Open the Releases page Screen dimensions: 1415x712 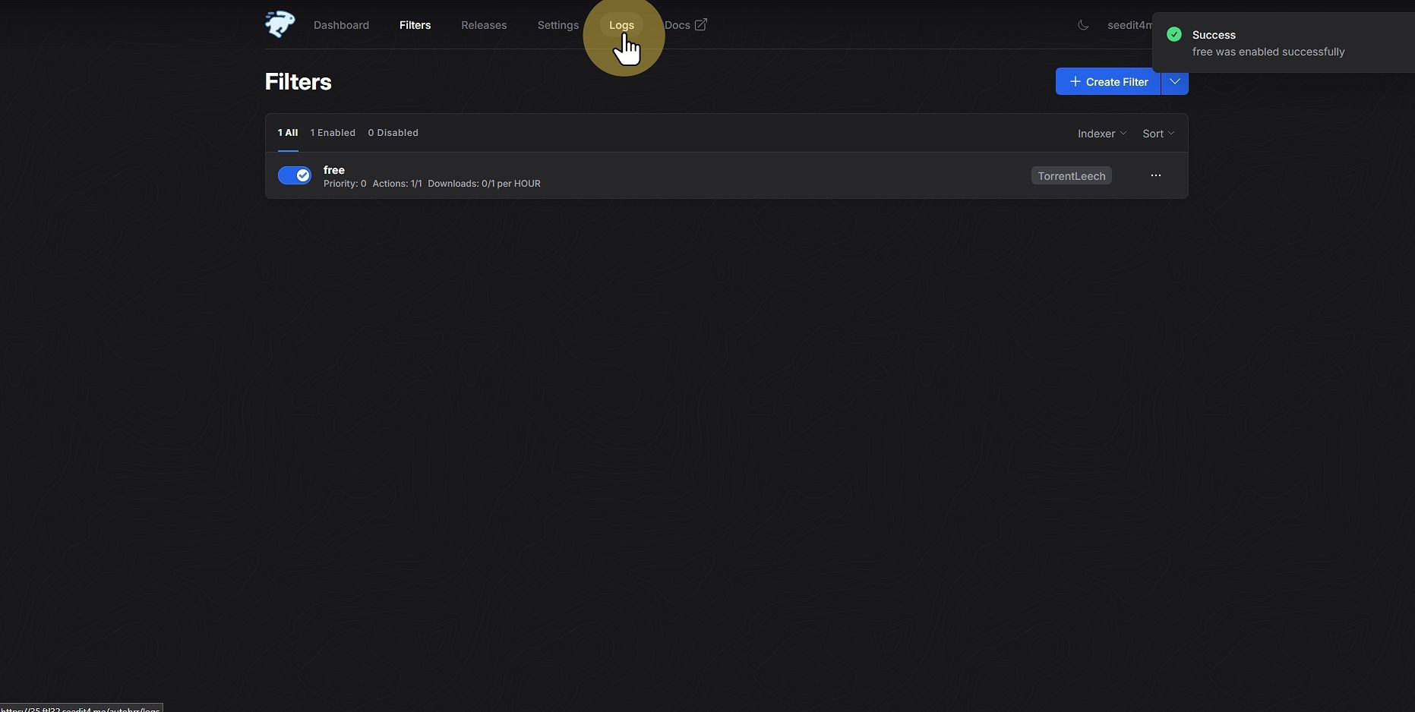(x=484, y=25)
